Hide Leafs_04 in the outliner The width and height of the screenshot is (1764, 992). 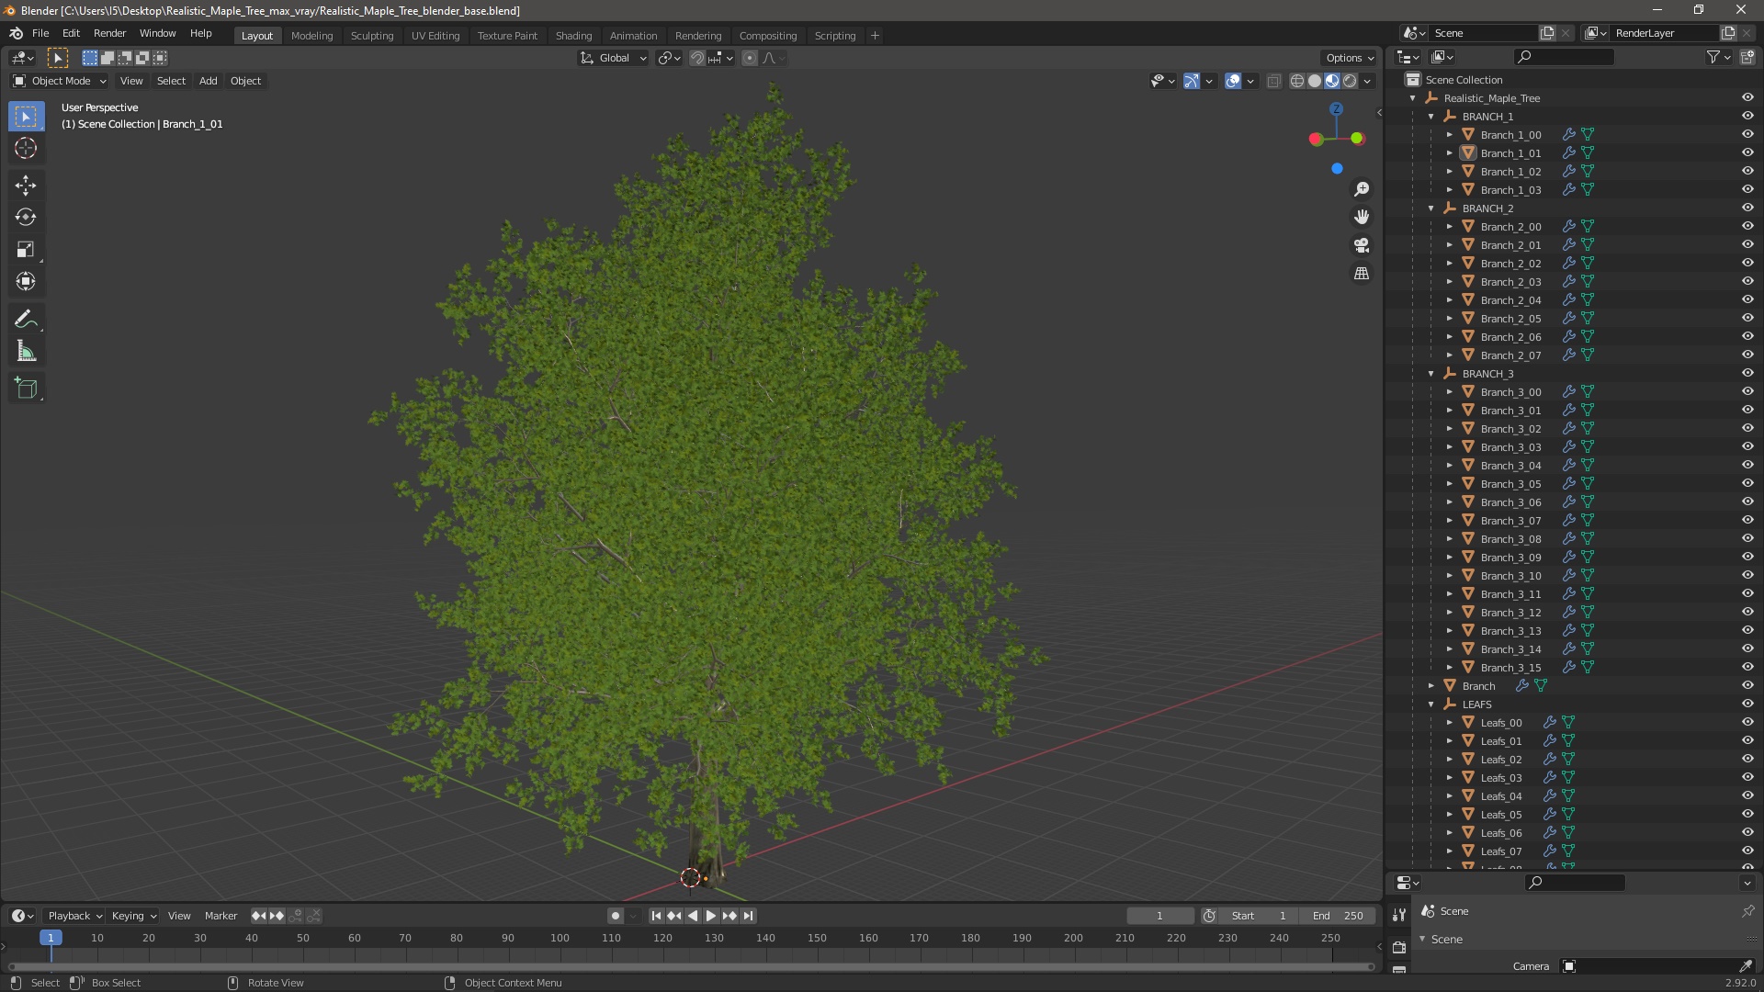1747,795
